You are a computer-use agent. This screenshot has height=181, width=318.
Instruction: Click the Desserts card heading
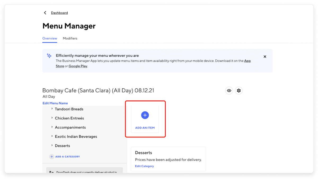tap(143, 153)
